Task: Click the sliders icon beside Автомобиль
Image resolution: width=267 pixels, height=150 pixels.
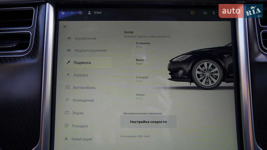Action: coord(67,87)
